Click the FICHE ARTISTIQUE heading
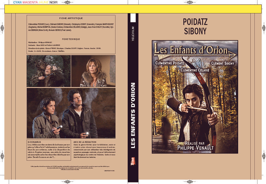The width and height of the screenshot is (266, 184). (x=71, y=18)
